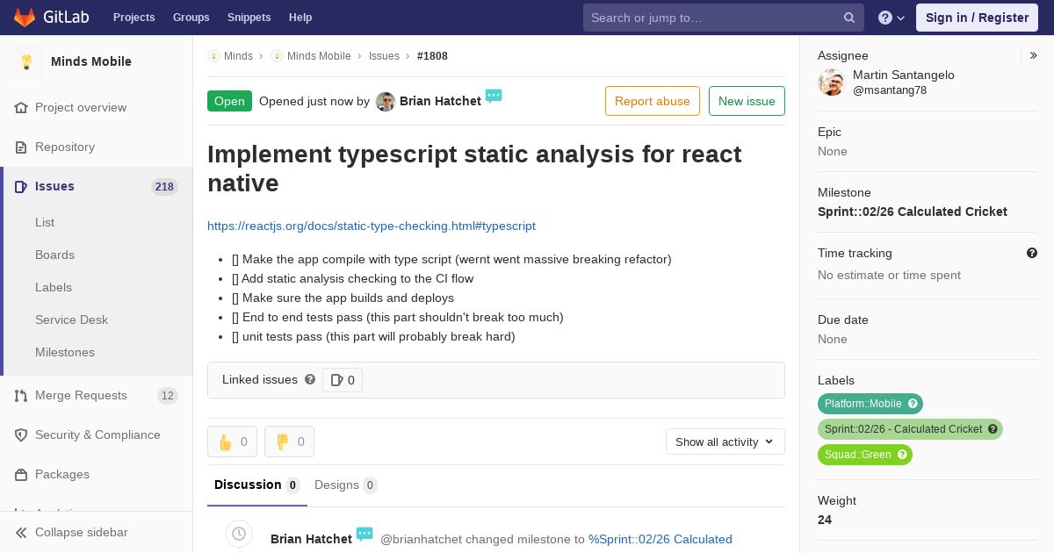The width and height of the screenshot is (1054, 553).
Task: Open Service Desk sub-item
Action: (x=71, y=320)
